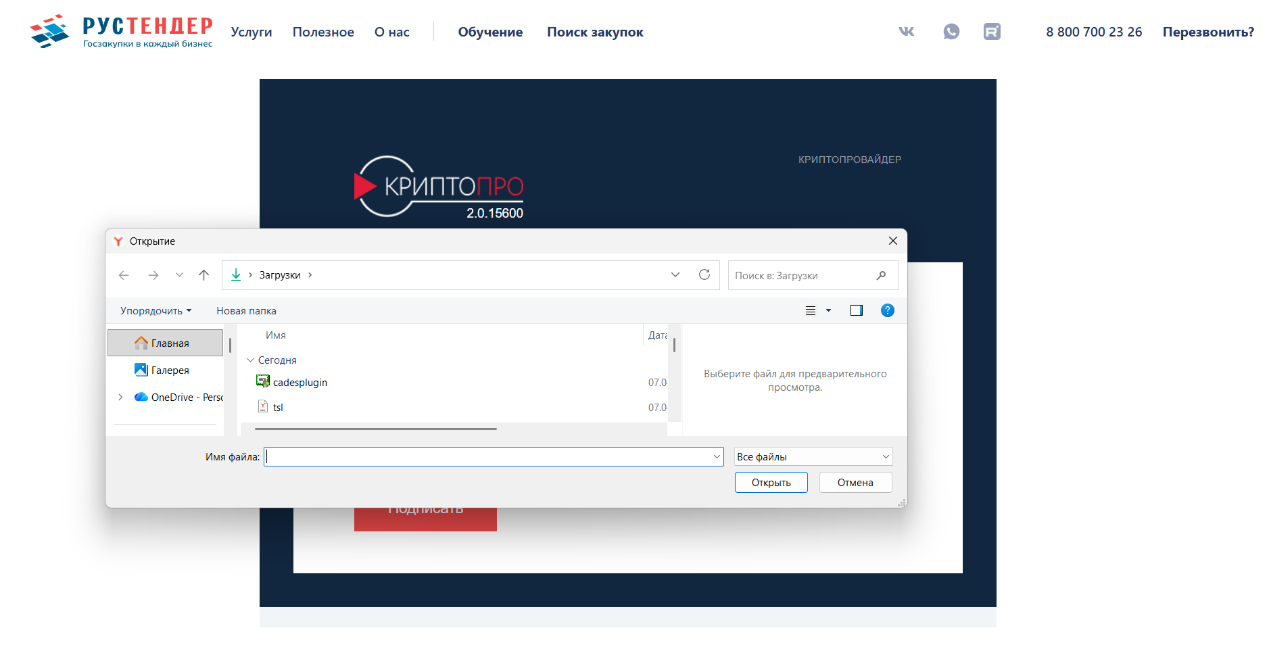Click the refresh icon in address bar
1269x672 pixels.
click(704, 275)
